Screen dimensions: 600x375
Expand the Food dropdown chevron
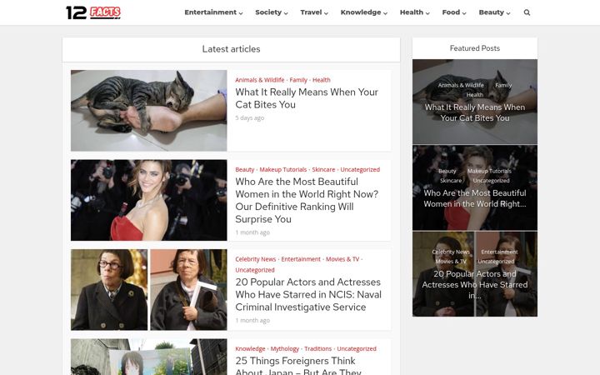point(464,13)
